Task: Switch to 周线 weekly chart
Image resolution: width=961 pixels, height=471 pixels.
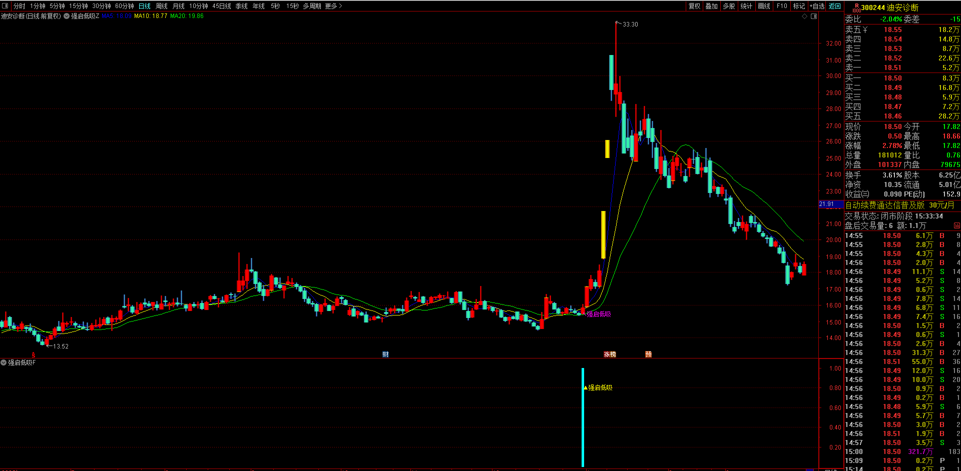Action: pos(162,6)
